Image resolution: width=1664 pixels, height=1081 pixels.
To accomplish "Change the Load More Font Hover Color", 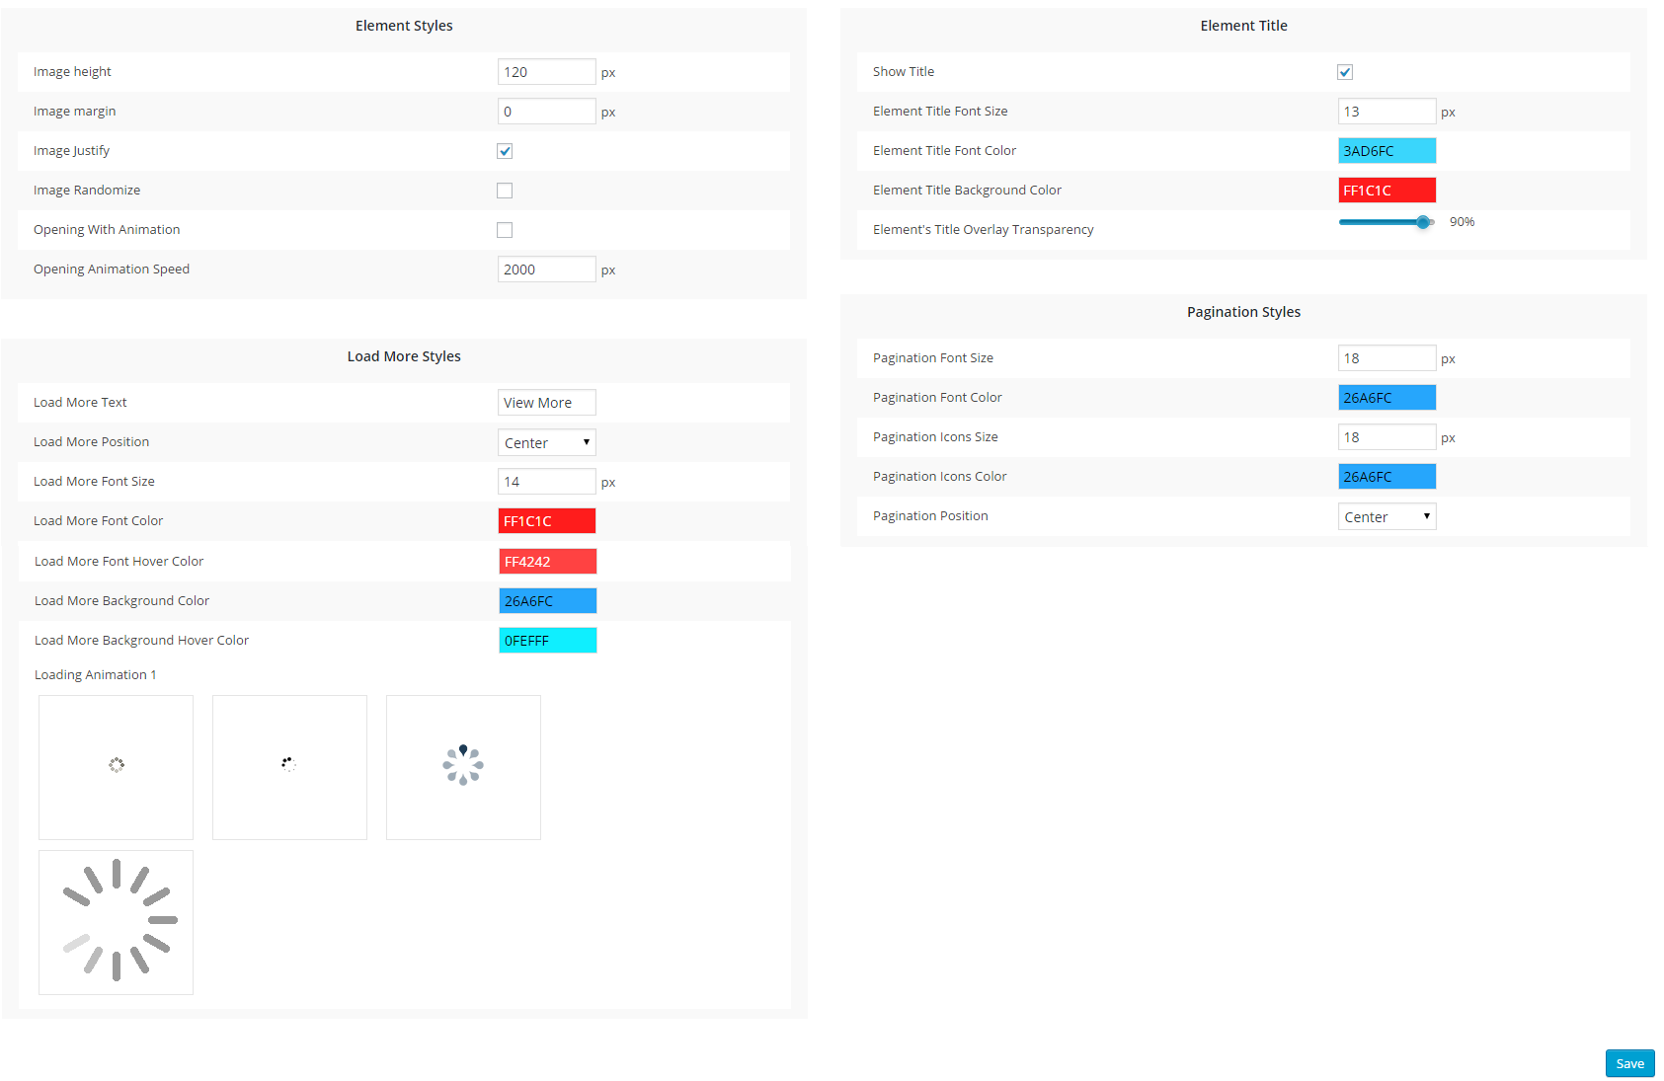I will point(547,562).
